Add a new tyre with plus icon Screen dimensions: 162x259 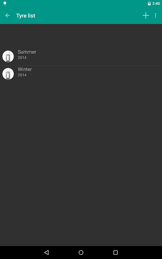[x=145, y=16]
